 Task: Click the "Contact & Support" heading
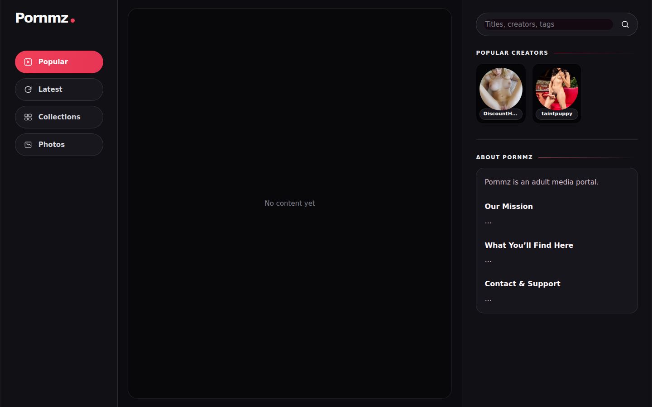pyautogui.click(x=523, y=284)
